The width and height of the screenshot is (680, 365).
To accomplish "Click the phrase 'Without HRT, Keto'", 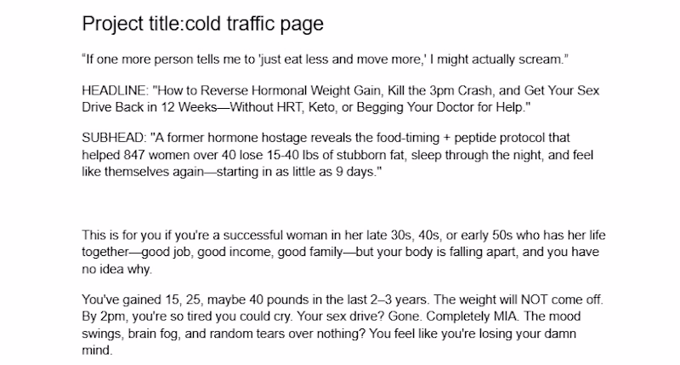I will point(282,107).
